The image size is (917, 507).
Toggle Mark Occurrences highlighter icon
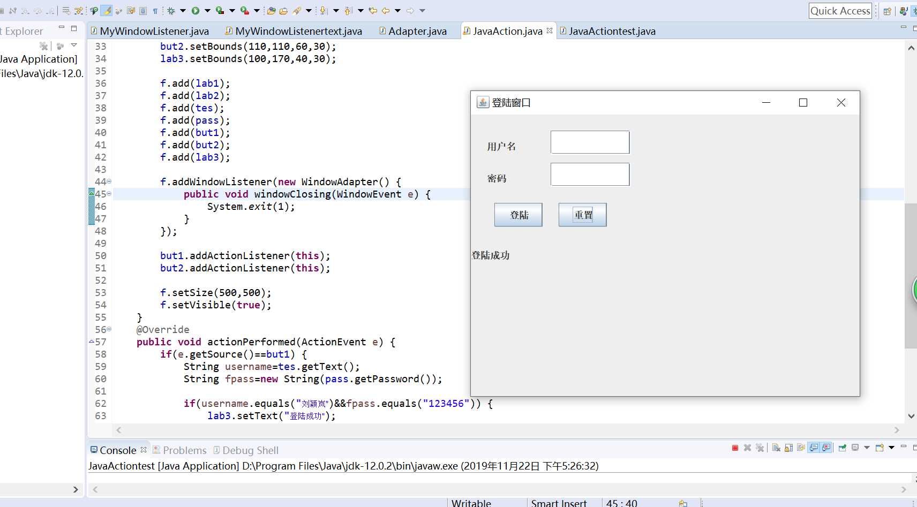pos(107,11)
